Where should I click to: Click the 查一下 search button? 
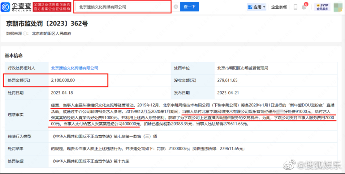[189, 7]
